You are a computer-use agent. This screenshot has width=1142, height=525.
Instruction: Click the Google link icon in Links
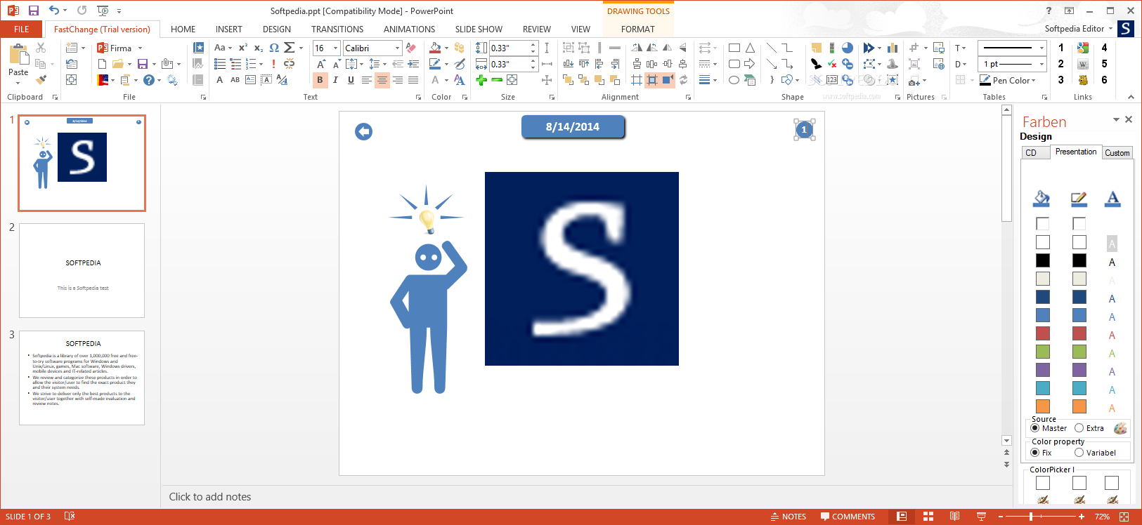[x=1083, y=48]
